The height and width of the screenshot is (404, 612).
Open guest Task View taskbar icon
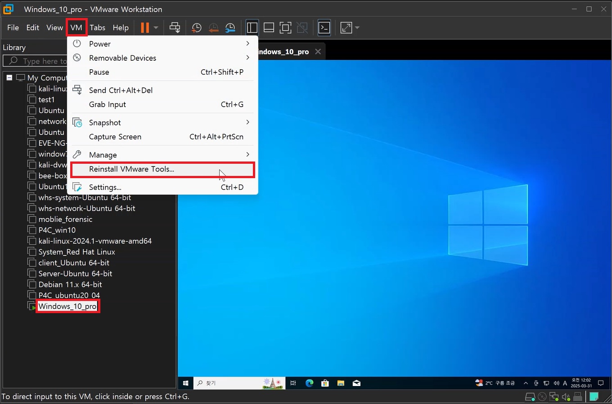click(293, 383)
